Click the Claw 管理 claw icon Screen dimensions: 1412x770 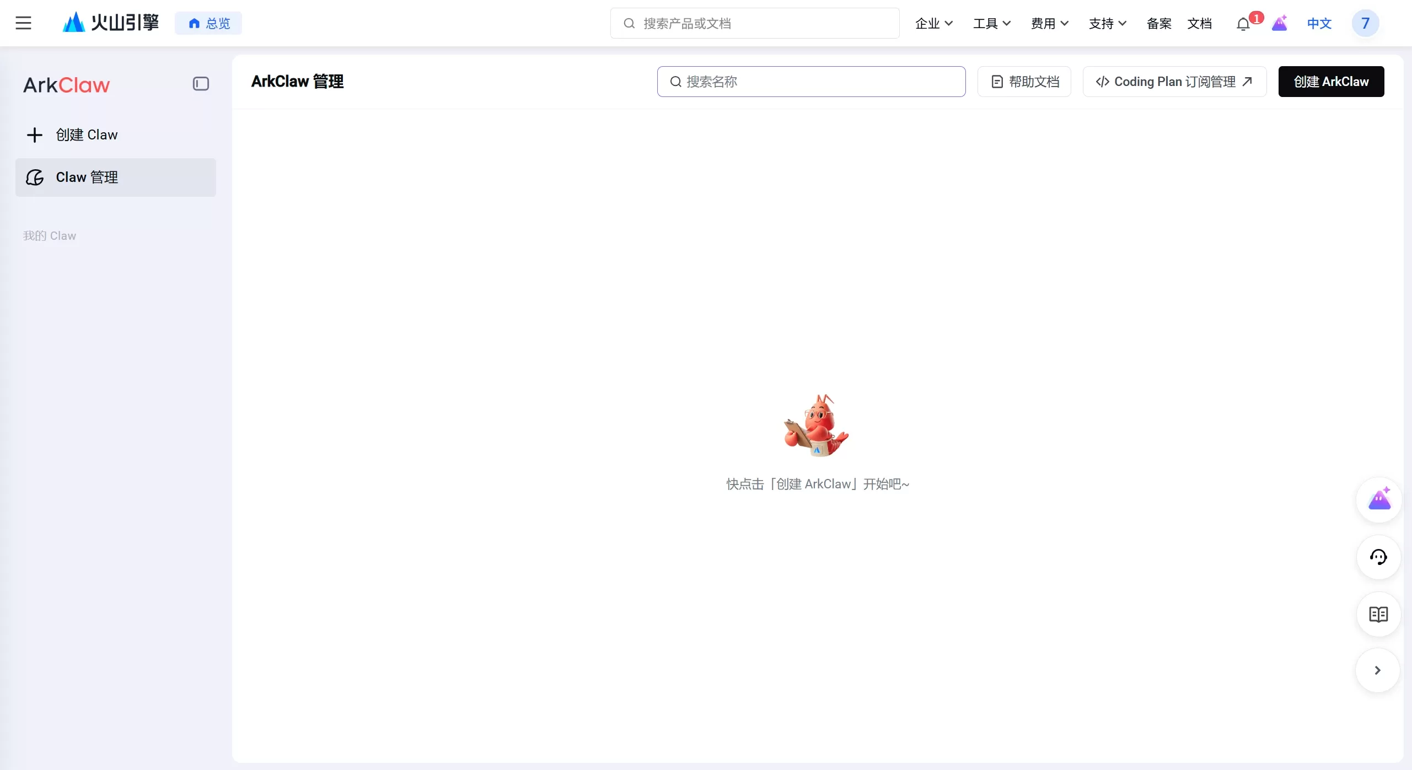pyautogui.click(x=35, y=177)
